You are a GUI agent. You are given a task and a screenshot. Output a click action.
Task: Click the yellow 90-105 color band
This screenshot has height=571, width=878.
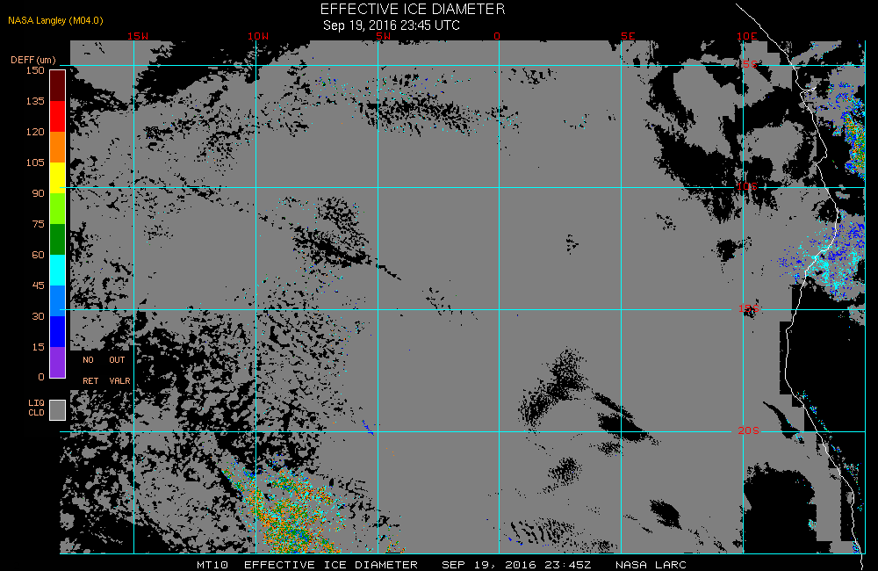(x=58, y=177)
